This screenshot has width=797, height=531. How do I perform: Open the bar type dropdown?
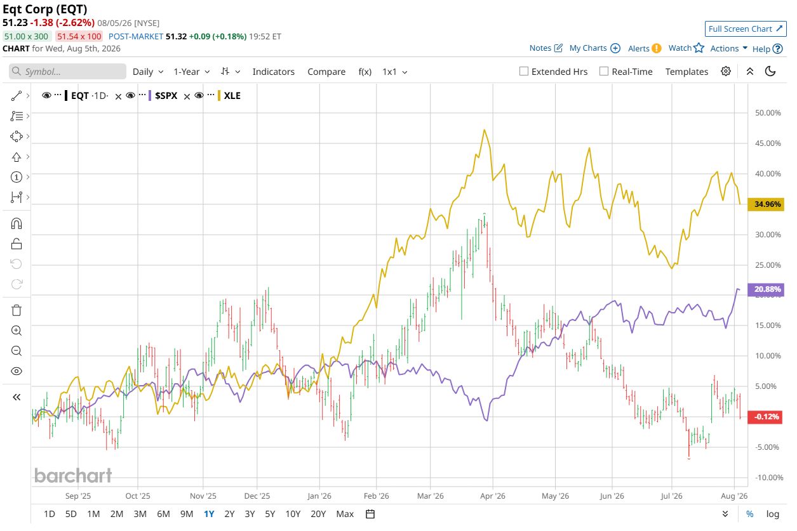point(230,72)
